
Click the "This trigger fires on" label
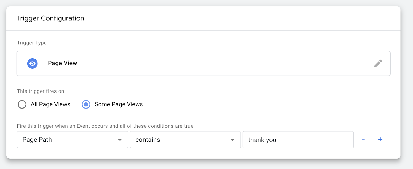pyautogui.click(x=41, y=91)
